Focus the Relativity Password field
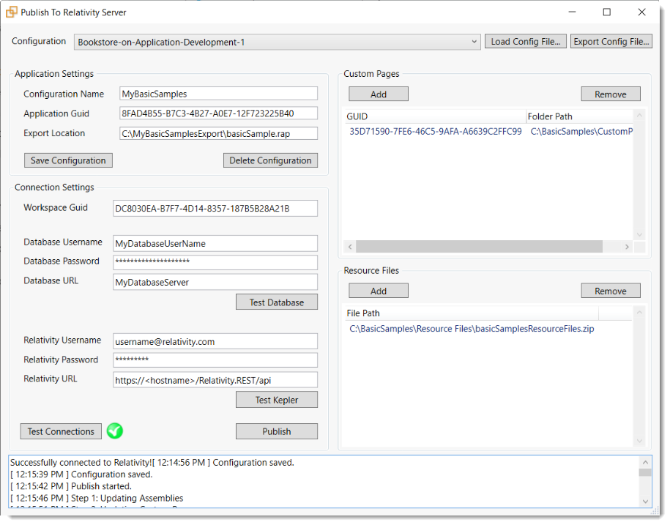The height and width of the screenshot is (525, 670). 215,360
